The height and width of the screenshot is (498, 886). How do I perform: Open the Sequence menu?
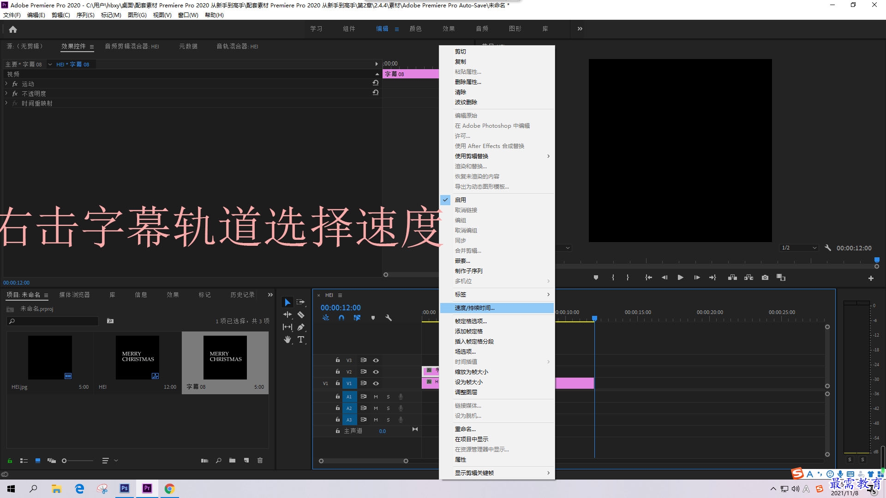pos(85,15)
